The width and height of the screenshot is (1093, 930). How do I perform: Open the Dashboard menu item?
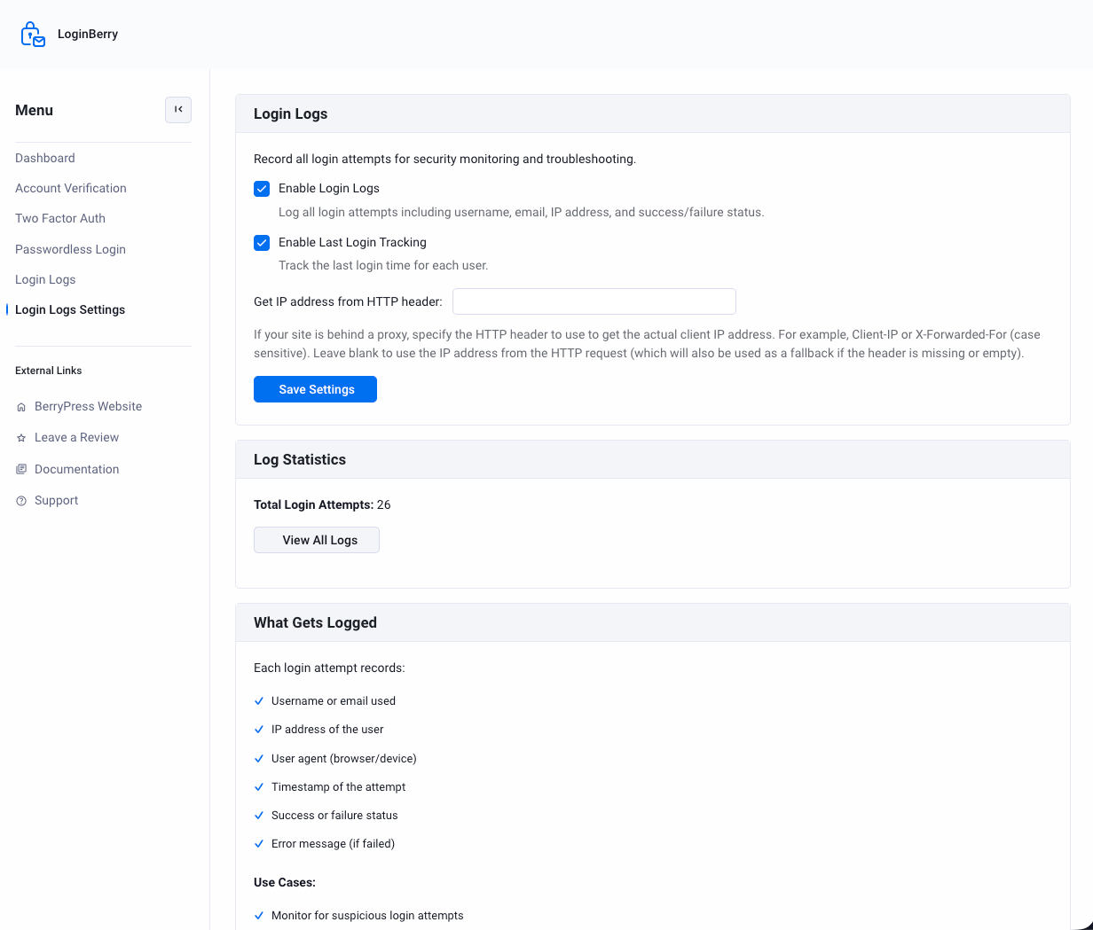45,158
